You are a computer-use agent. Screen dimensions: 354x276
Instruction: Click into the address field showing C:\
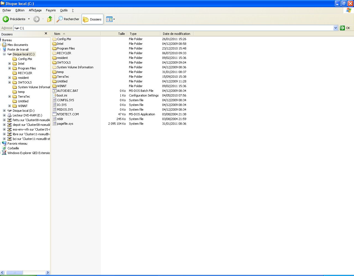[176, 28]
